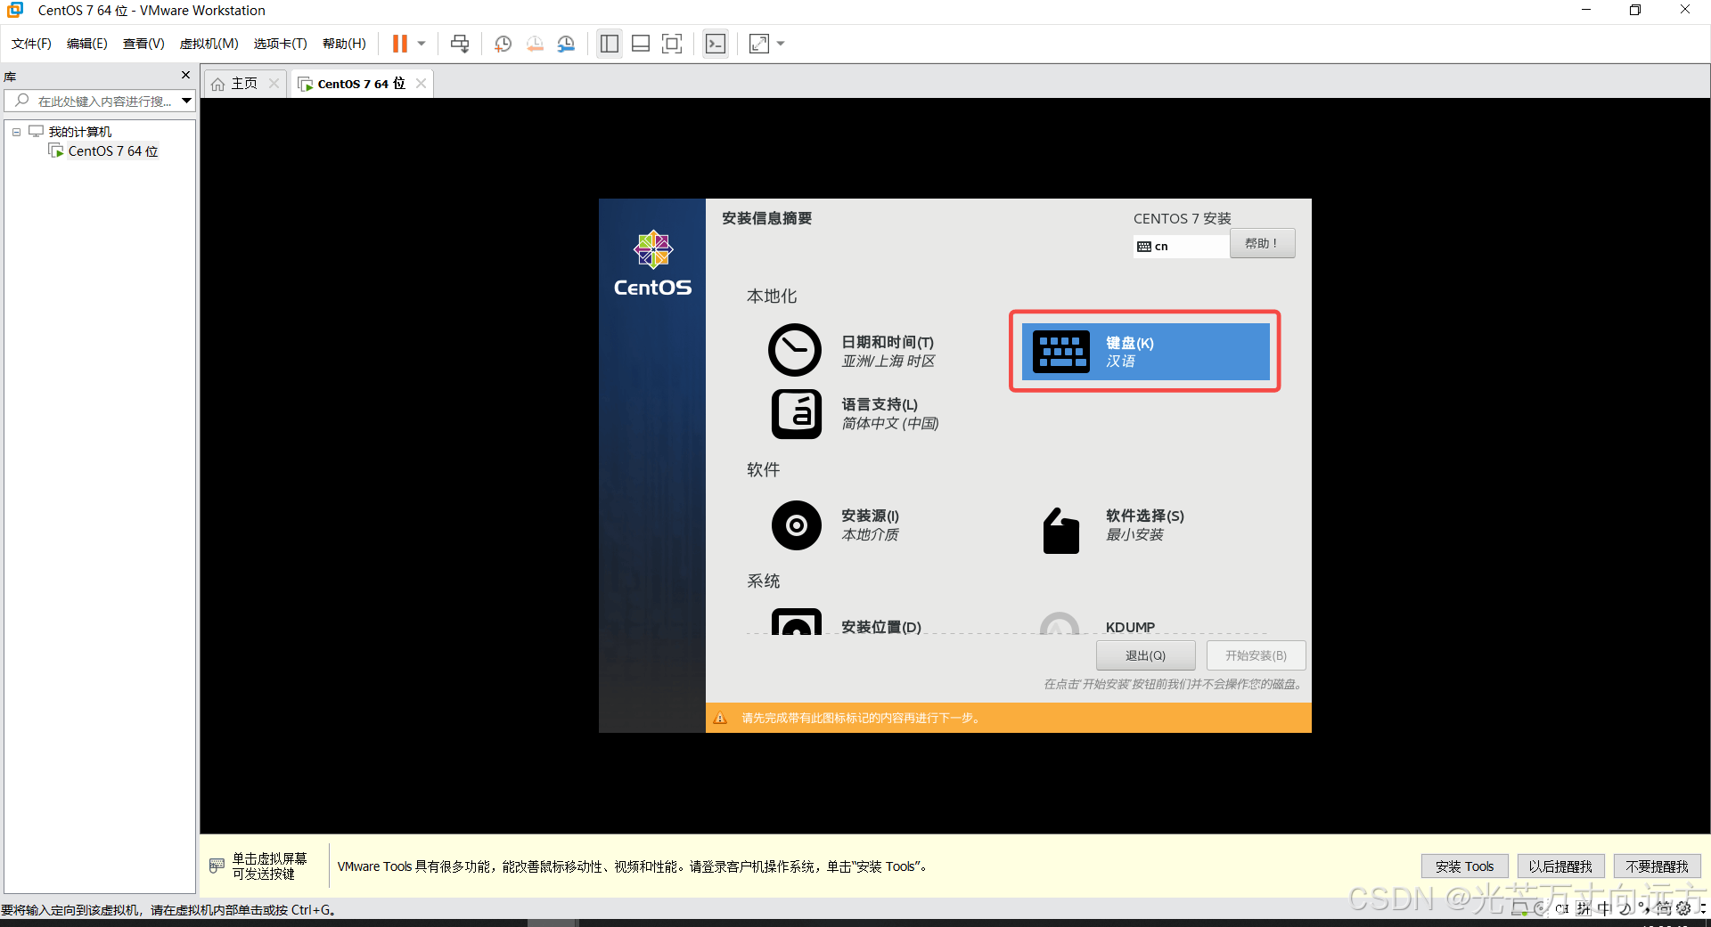This screenshot has width=1711, height=927.
Task: Close the 主页 tab
Action: tap(274, 84)
